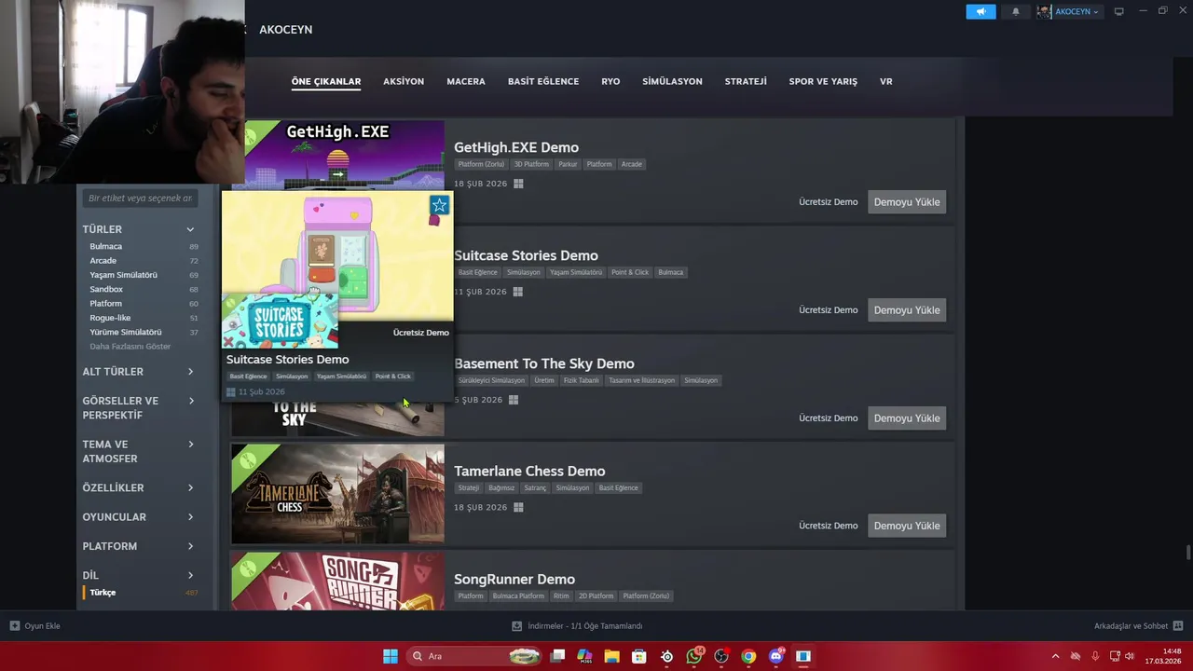Add Suitcase Stories to wishlist star icon

click(439, 205)
